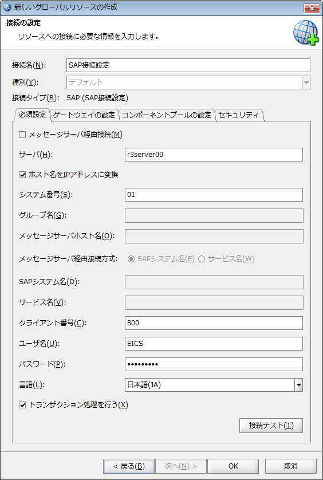Viewport: 323px width, 480px height.
Task: Close the dialog with the X button
Action: click(312, 8)
